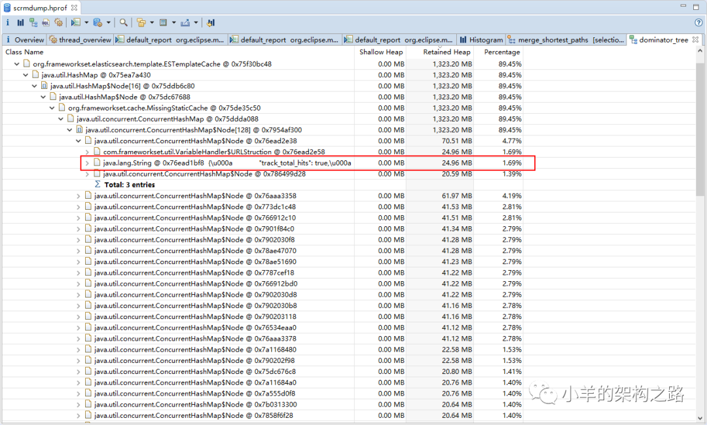Click the Histogram toolbar icon

click(x=21, y=22)
